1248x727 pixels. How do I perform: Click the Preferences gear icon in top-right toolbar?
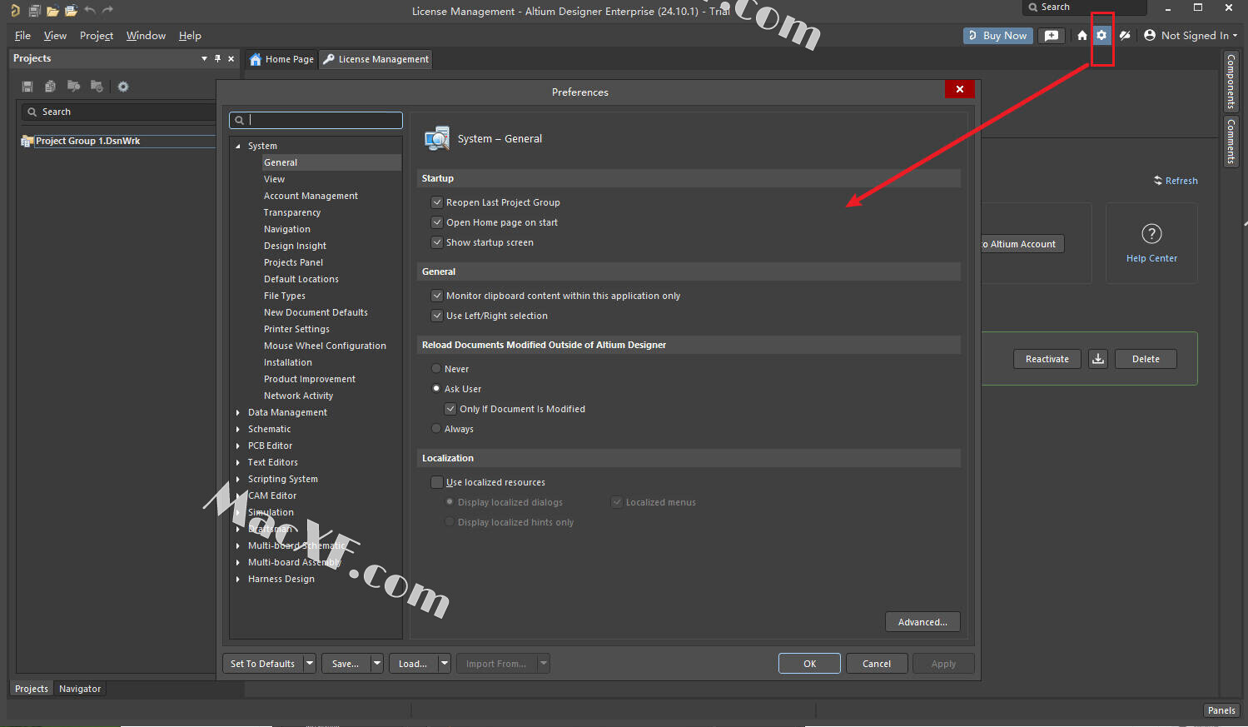(1101, 36)
